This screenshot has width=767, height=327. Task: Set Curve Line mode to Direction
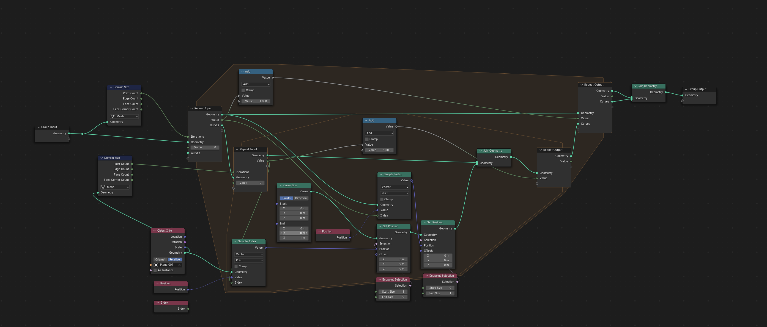(301, 198)
